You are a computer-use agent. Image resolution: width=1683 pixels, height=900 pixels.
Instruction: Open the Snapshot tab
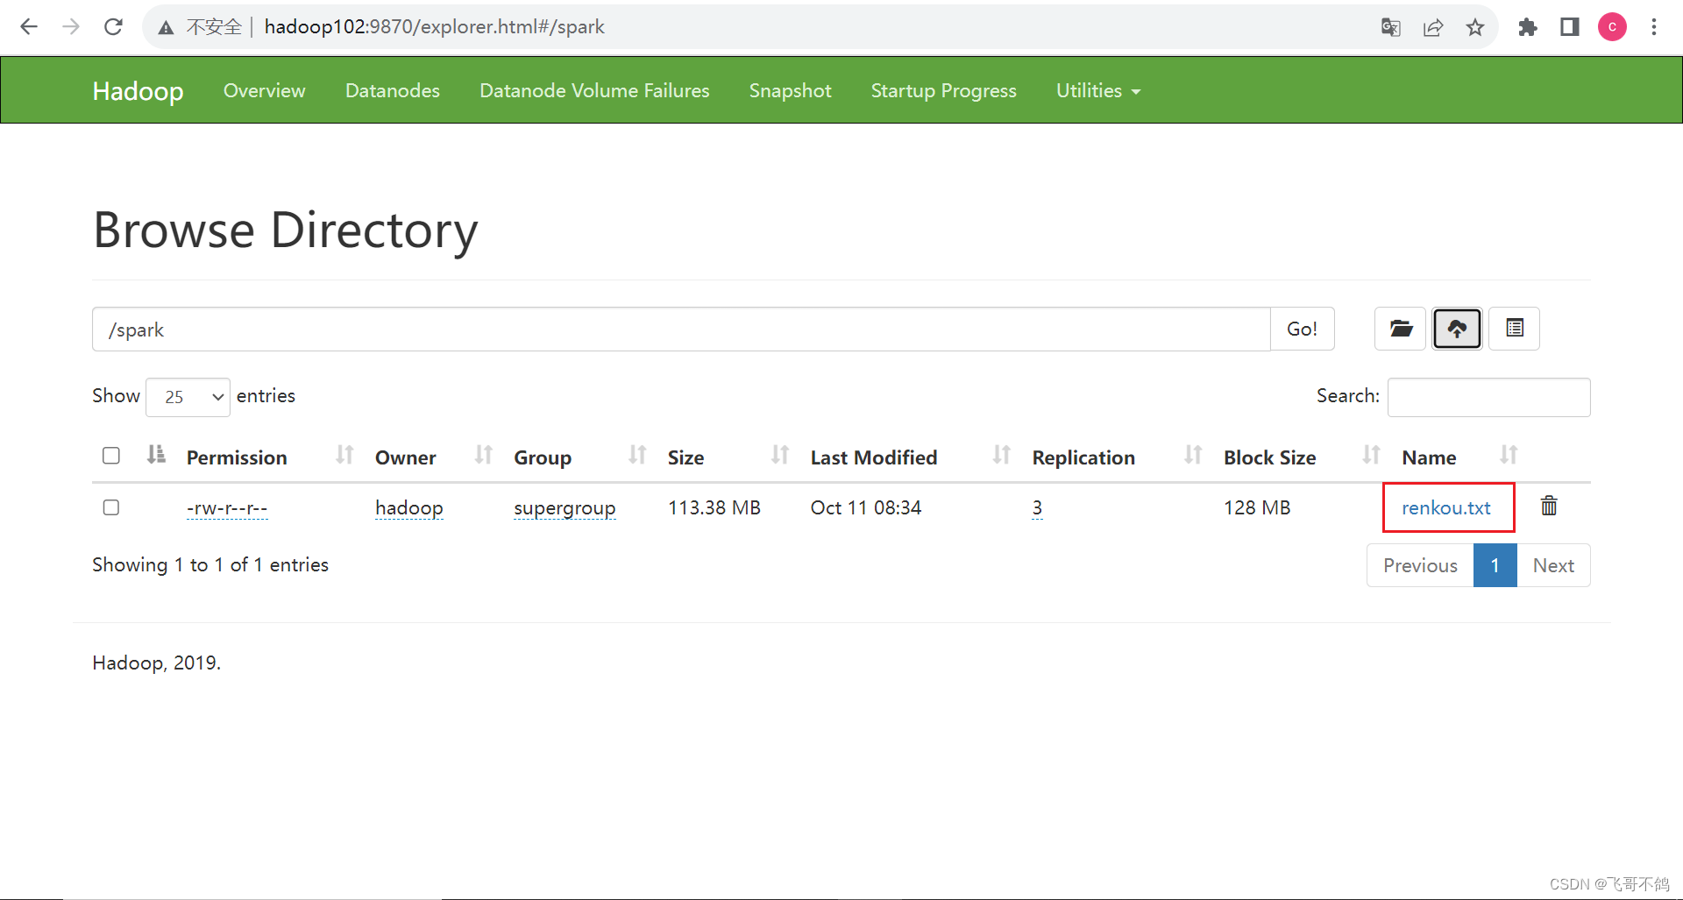(790, 91)
